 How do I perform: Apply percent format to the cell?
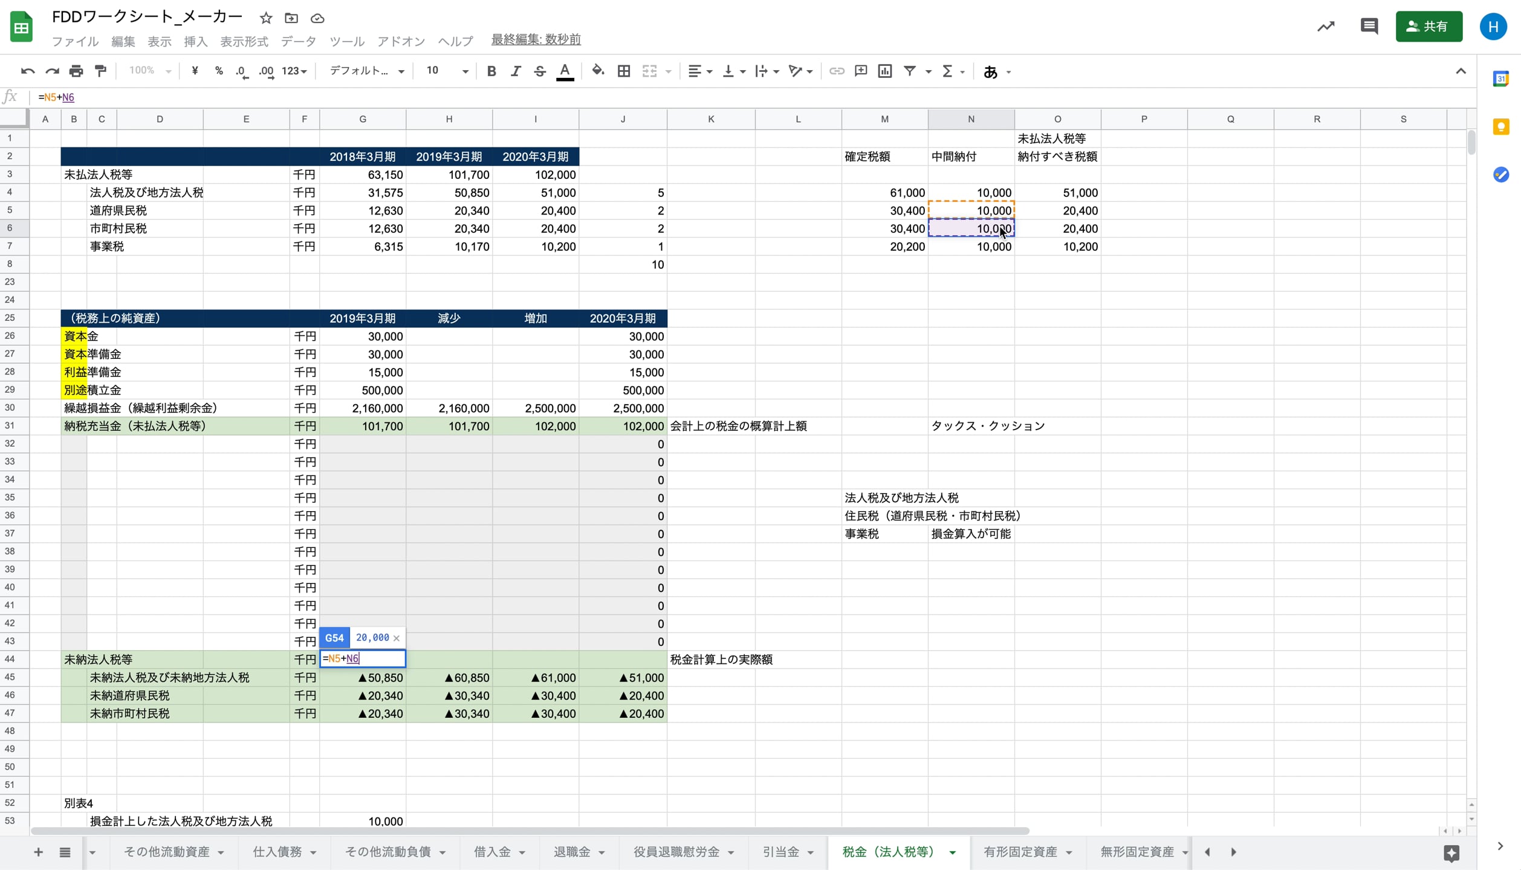[x=218, y=71]
